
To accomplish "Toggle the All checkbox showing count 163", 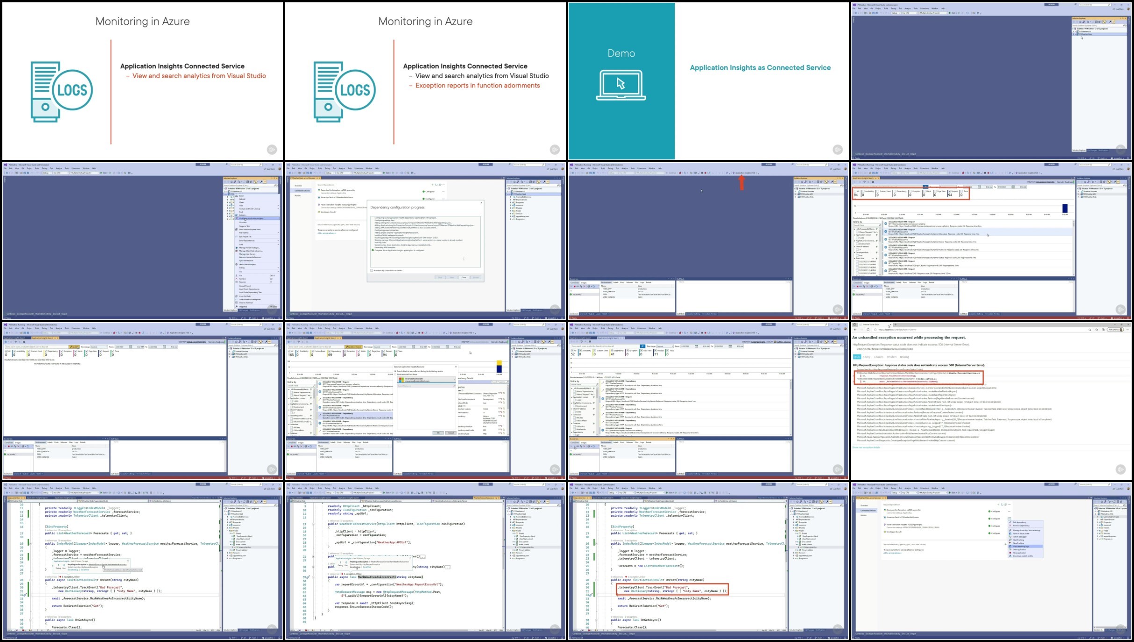I will pyautogui.click(x=289, y=351).
